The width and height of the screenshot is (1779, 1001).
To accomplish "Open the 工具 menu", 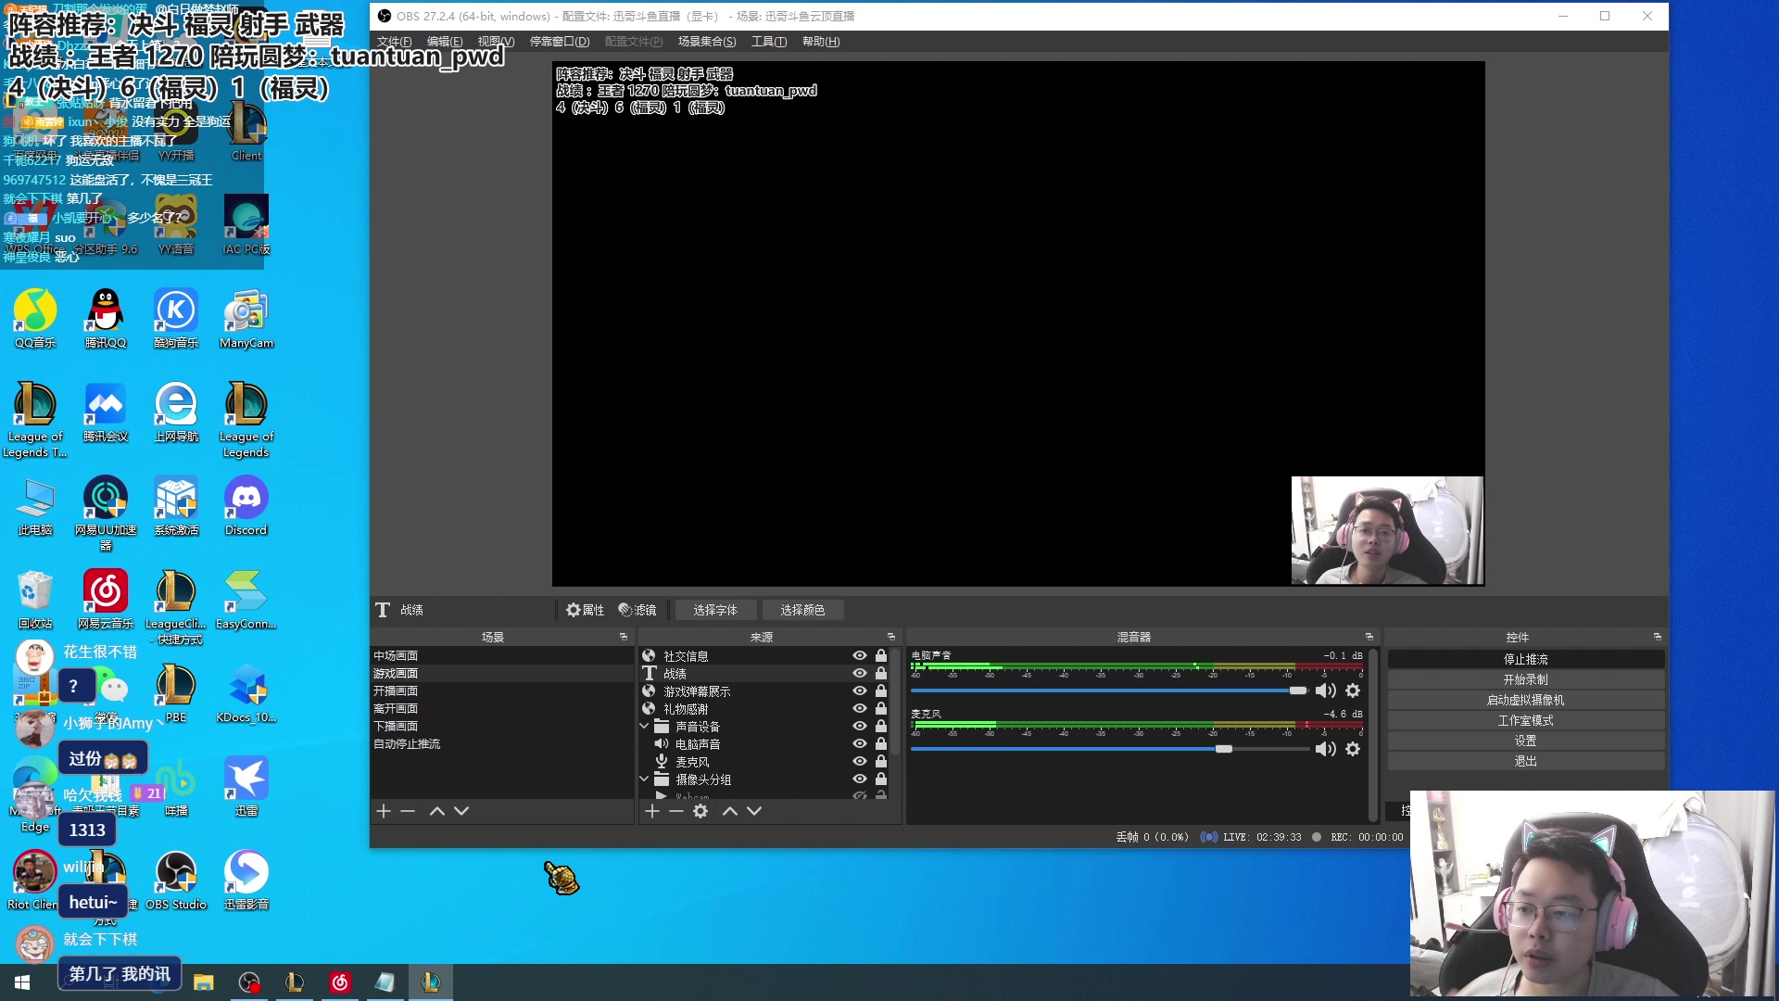I will 769,42.
